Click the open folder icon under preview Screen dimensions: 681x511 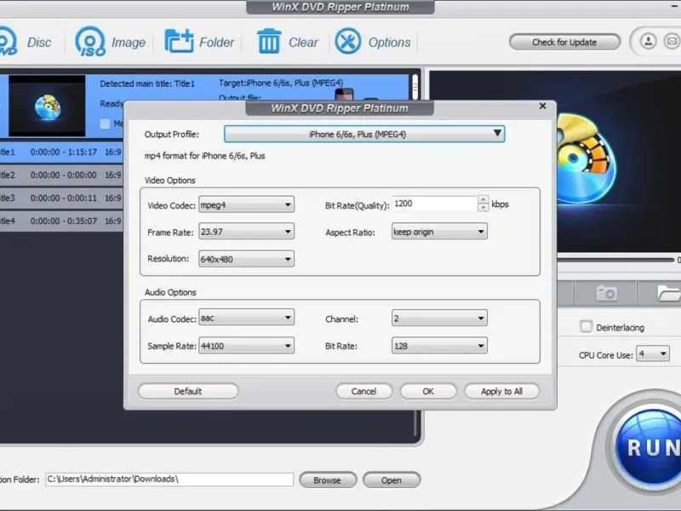[x=669, y=294]
